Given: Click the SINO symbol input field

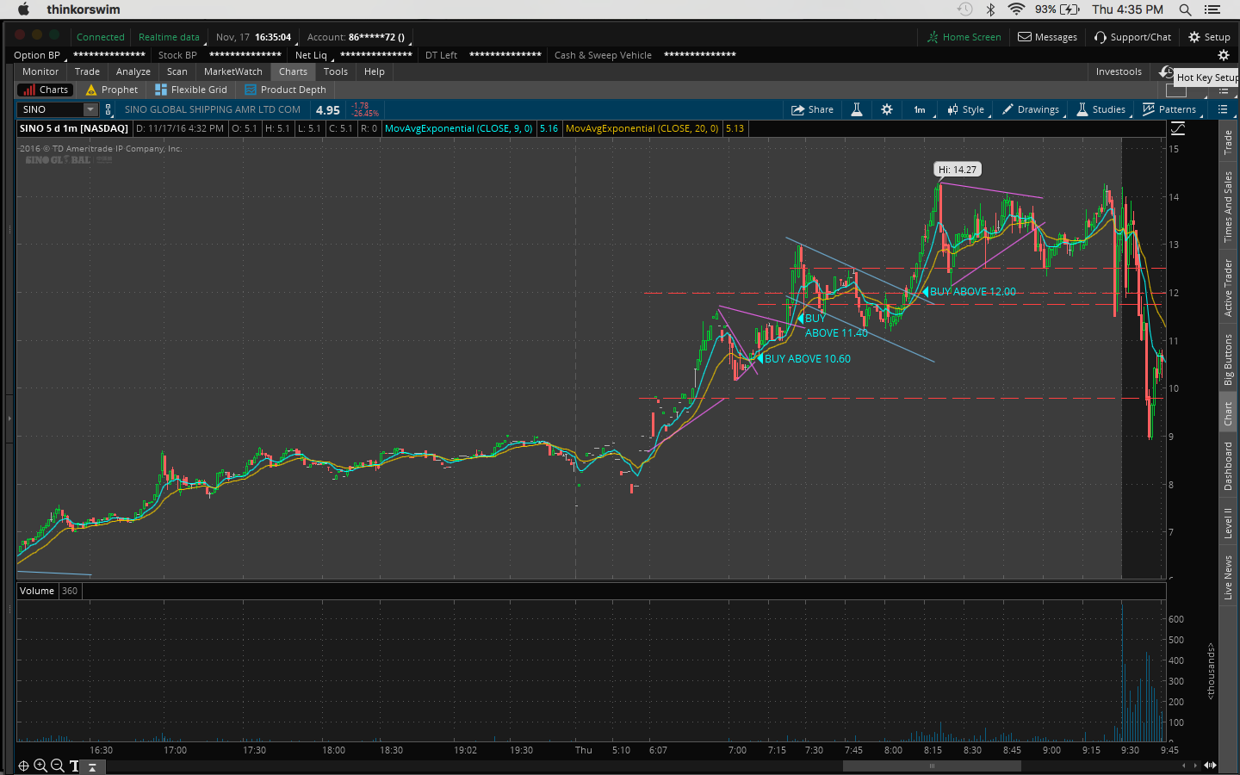Looking at the screenshot, I should (x=51, y=109).
